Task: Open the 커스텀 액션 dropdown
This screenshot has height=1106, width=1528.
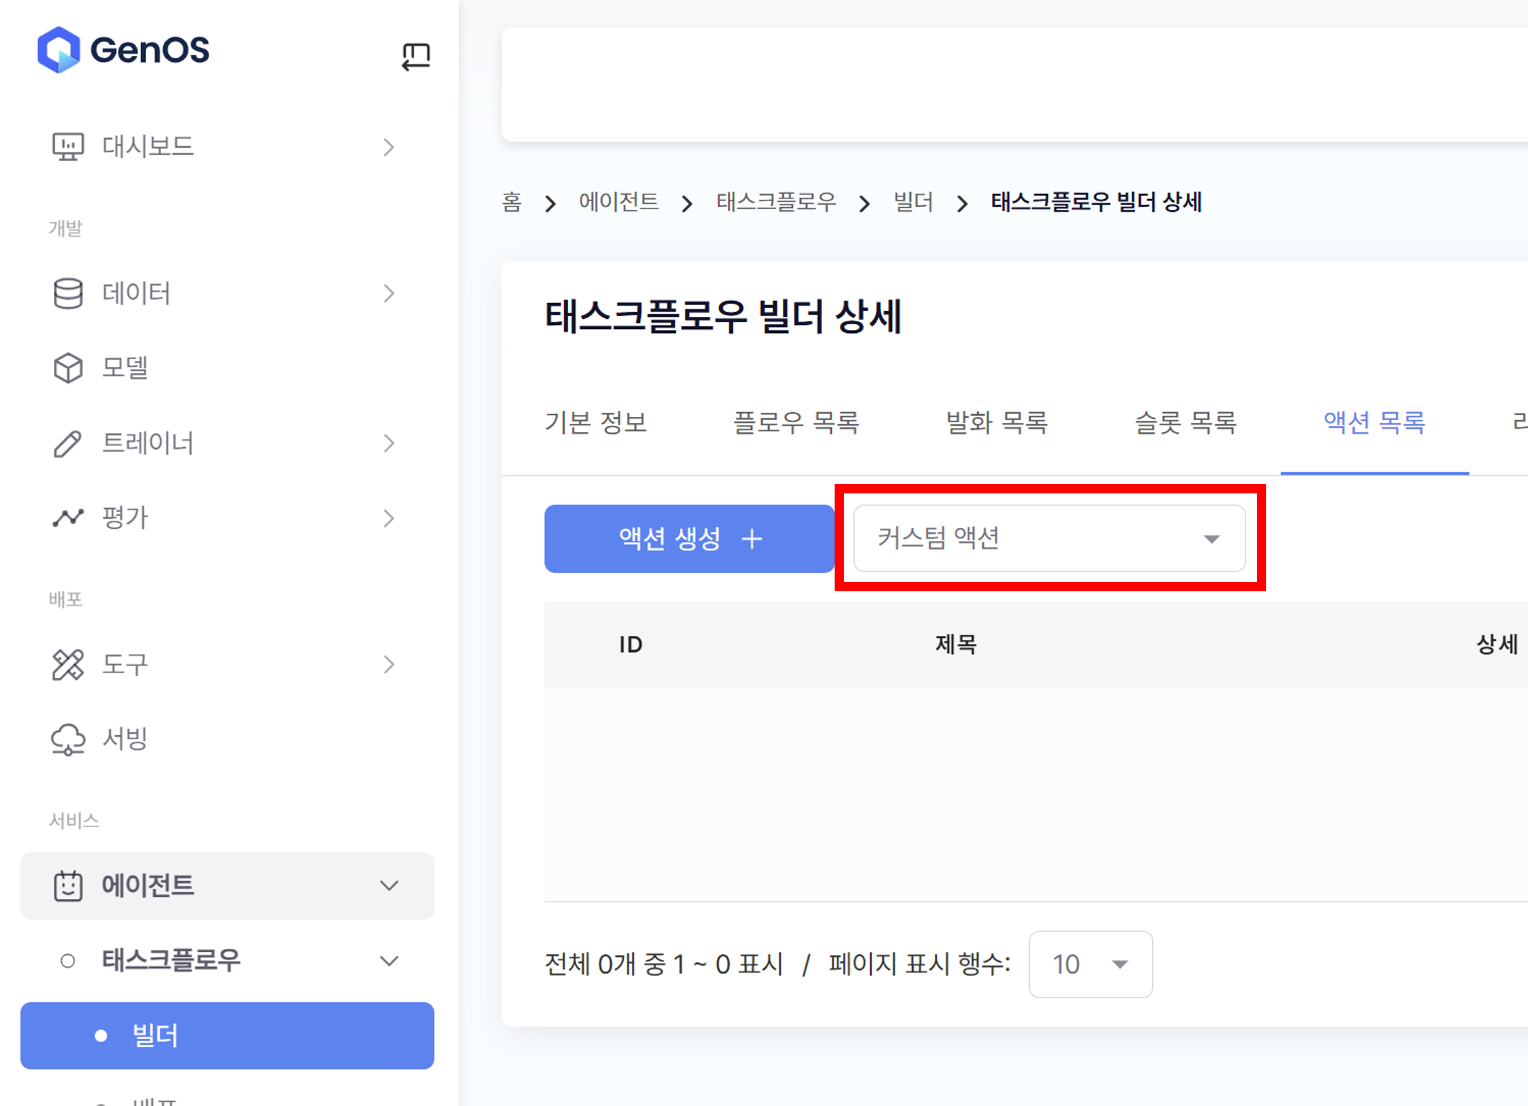Action: tap(1049, 538)
